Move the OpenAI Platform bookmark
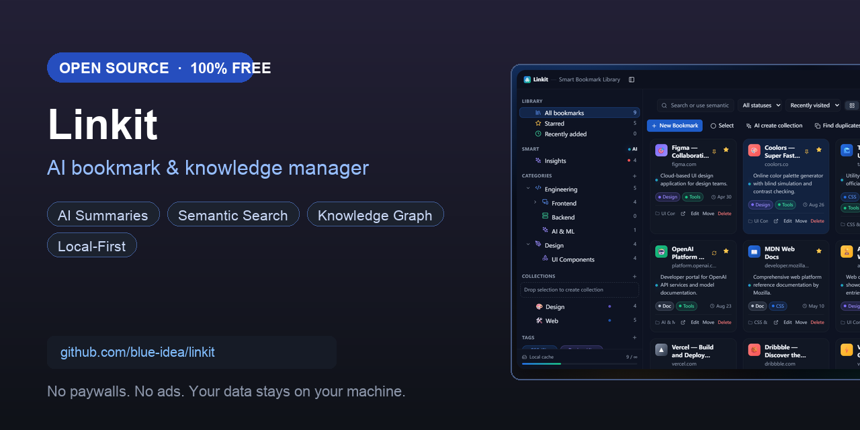 pos(708,322)
